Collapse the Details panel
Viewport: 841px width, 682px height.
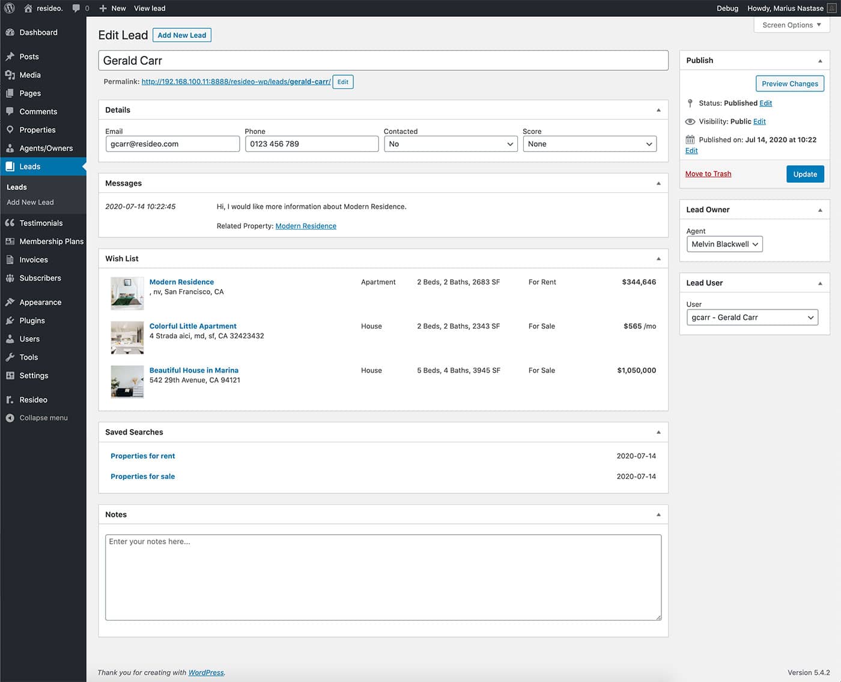click(658, 110)
